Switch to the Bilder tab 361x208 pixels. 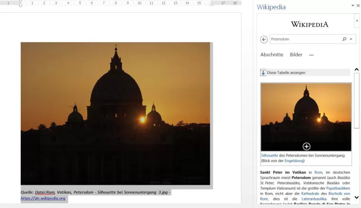tap(296, 54)
